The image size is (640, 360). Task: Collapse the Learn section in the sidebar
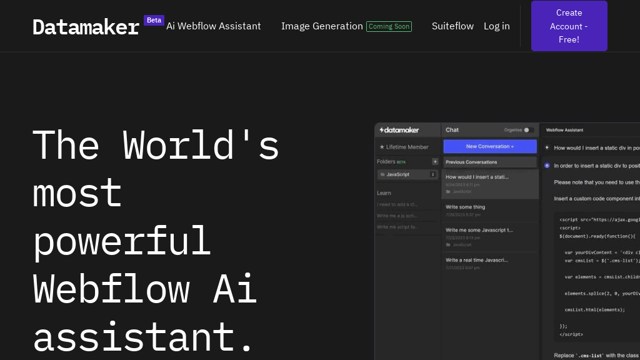[384, 193]
